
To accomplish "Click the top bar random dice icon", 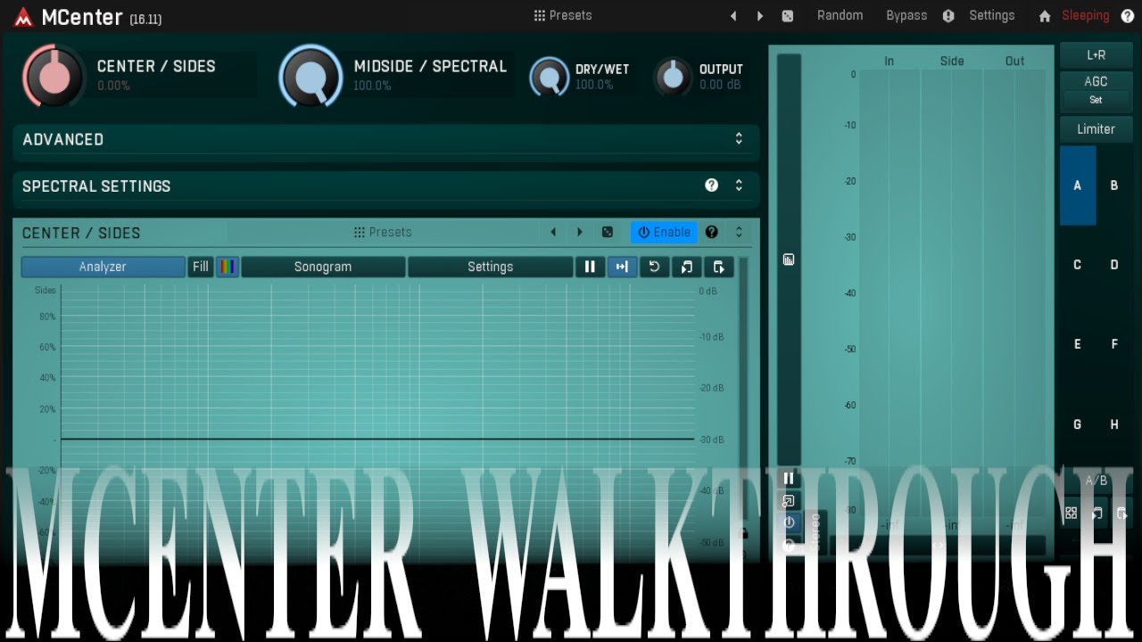I will (788, 16).
